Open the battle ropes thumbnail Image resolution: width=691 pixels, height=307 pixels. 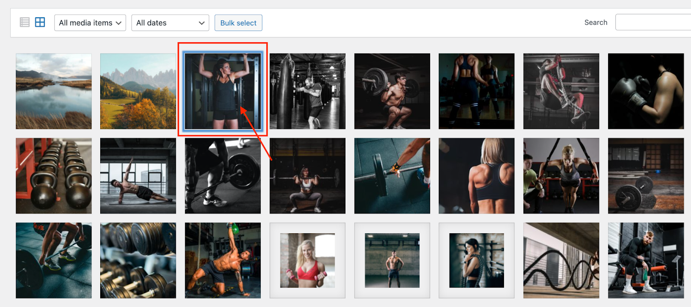561,260
